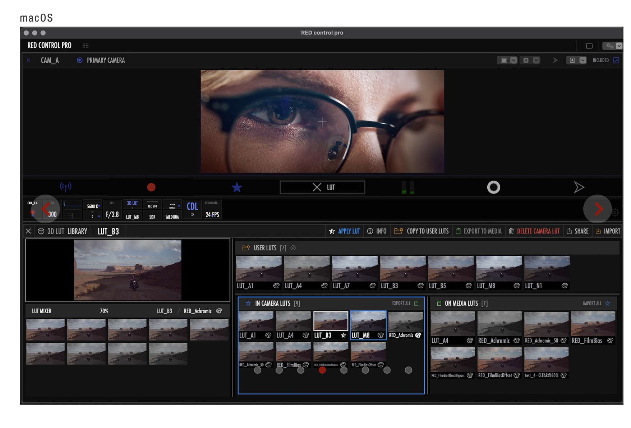Select the PRIMARY CAMERA radio button
The image size is (631, 428).
click(80, 60)
